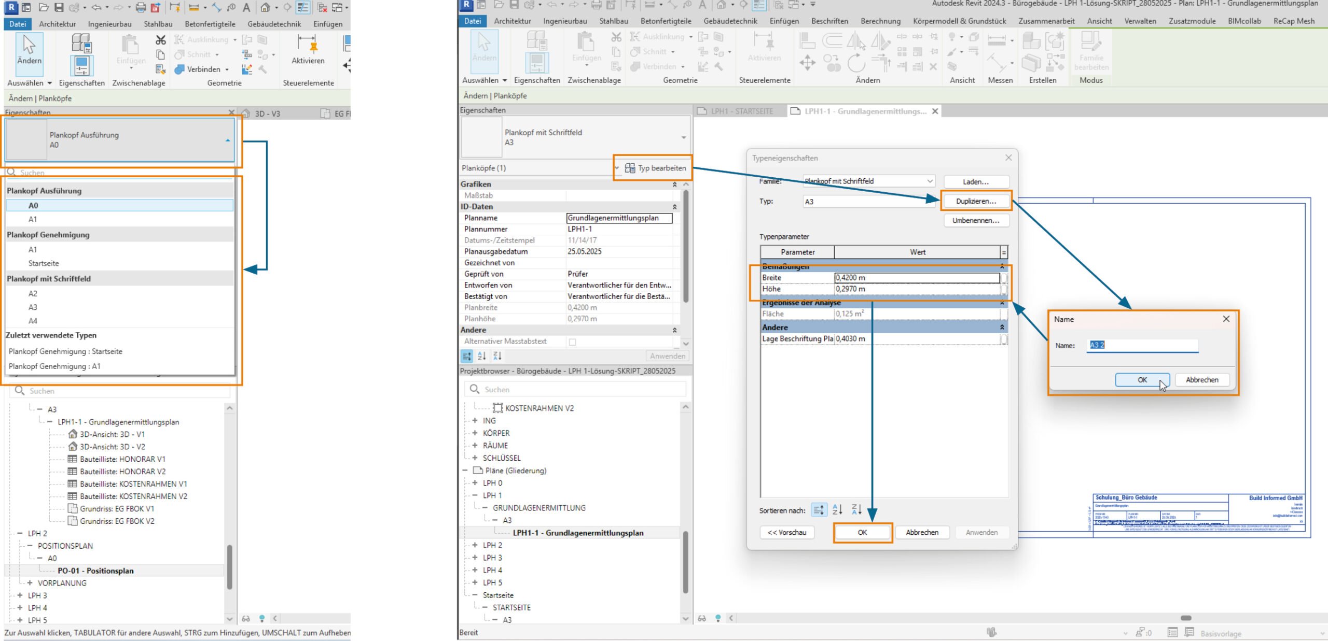Toggle grouped sort button in Typeneigenschaften dialog
The image size is (1328, 641).
[819, 510]
